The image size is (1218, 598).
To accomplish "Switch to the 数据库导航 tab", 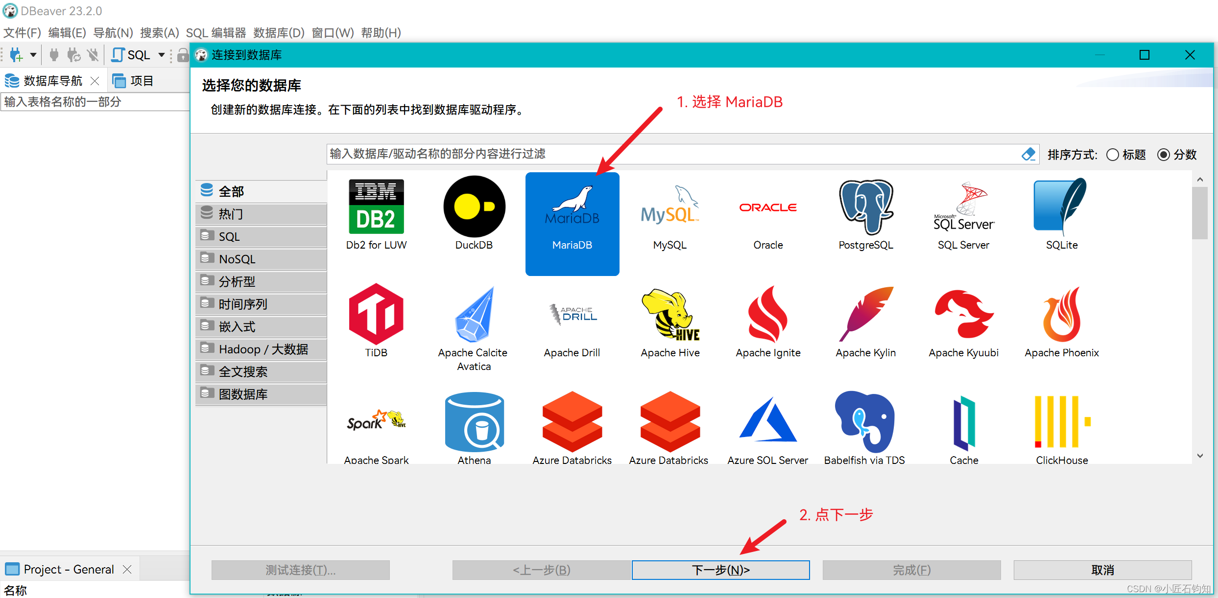I will tap(53, 81).
